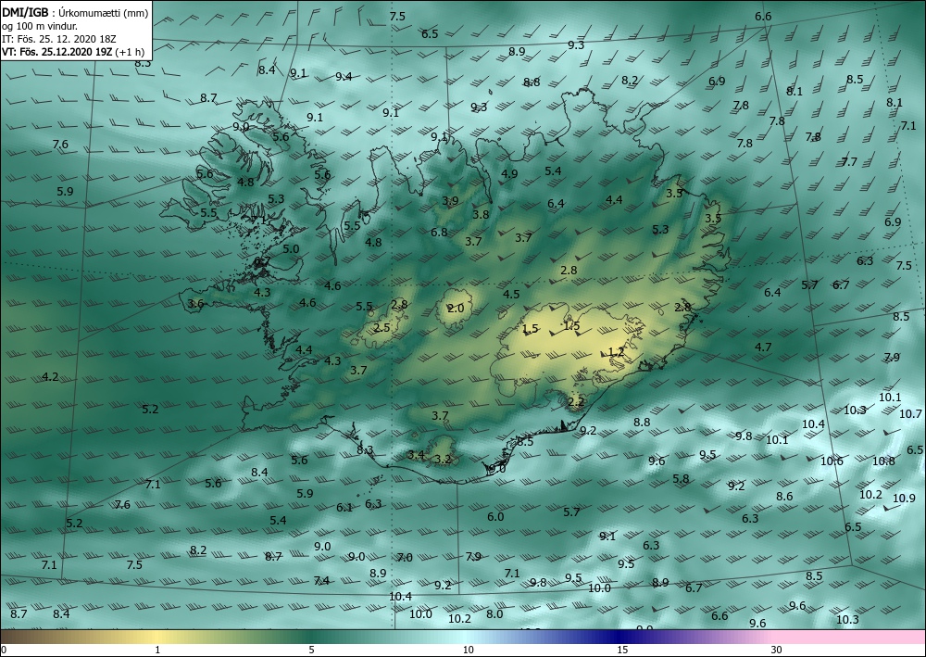This screenshot has width=926, height=657.
Task: Click the map value 10.9
Action: [x=904, y=498]
